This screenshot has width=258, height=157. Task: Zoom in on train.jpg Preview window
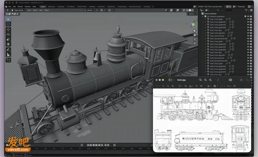tap(210, 80)
